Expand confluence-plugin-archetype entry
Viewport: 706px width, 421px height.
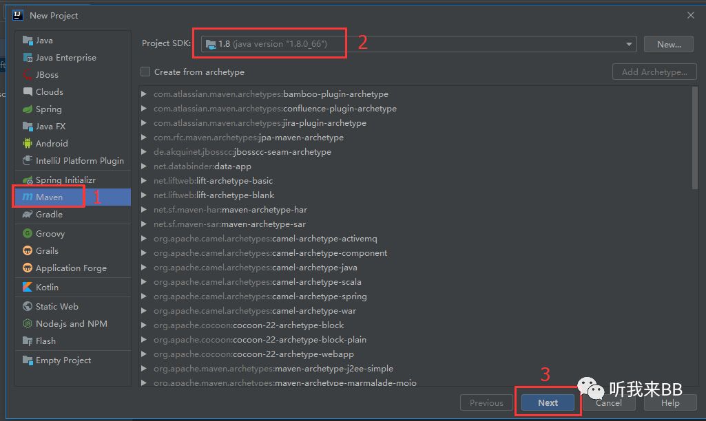point(144,109)
